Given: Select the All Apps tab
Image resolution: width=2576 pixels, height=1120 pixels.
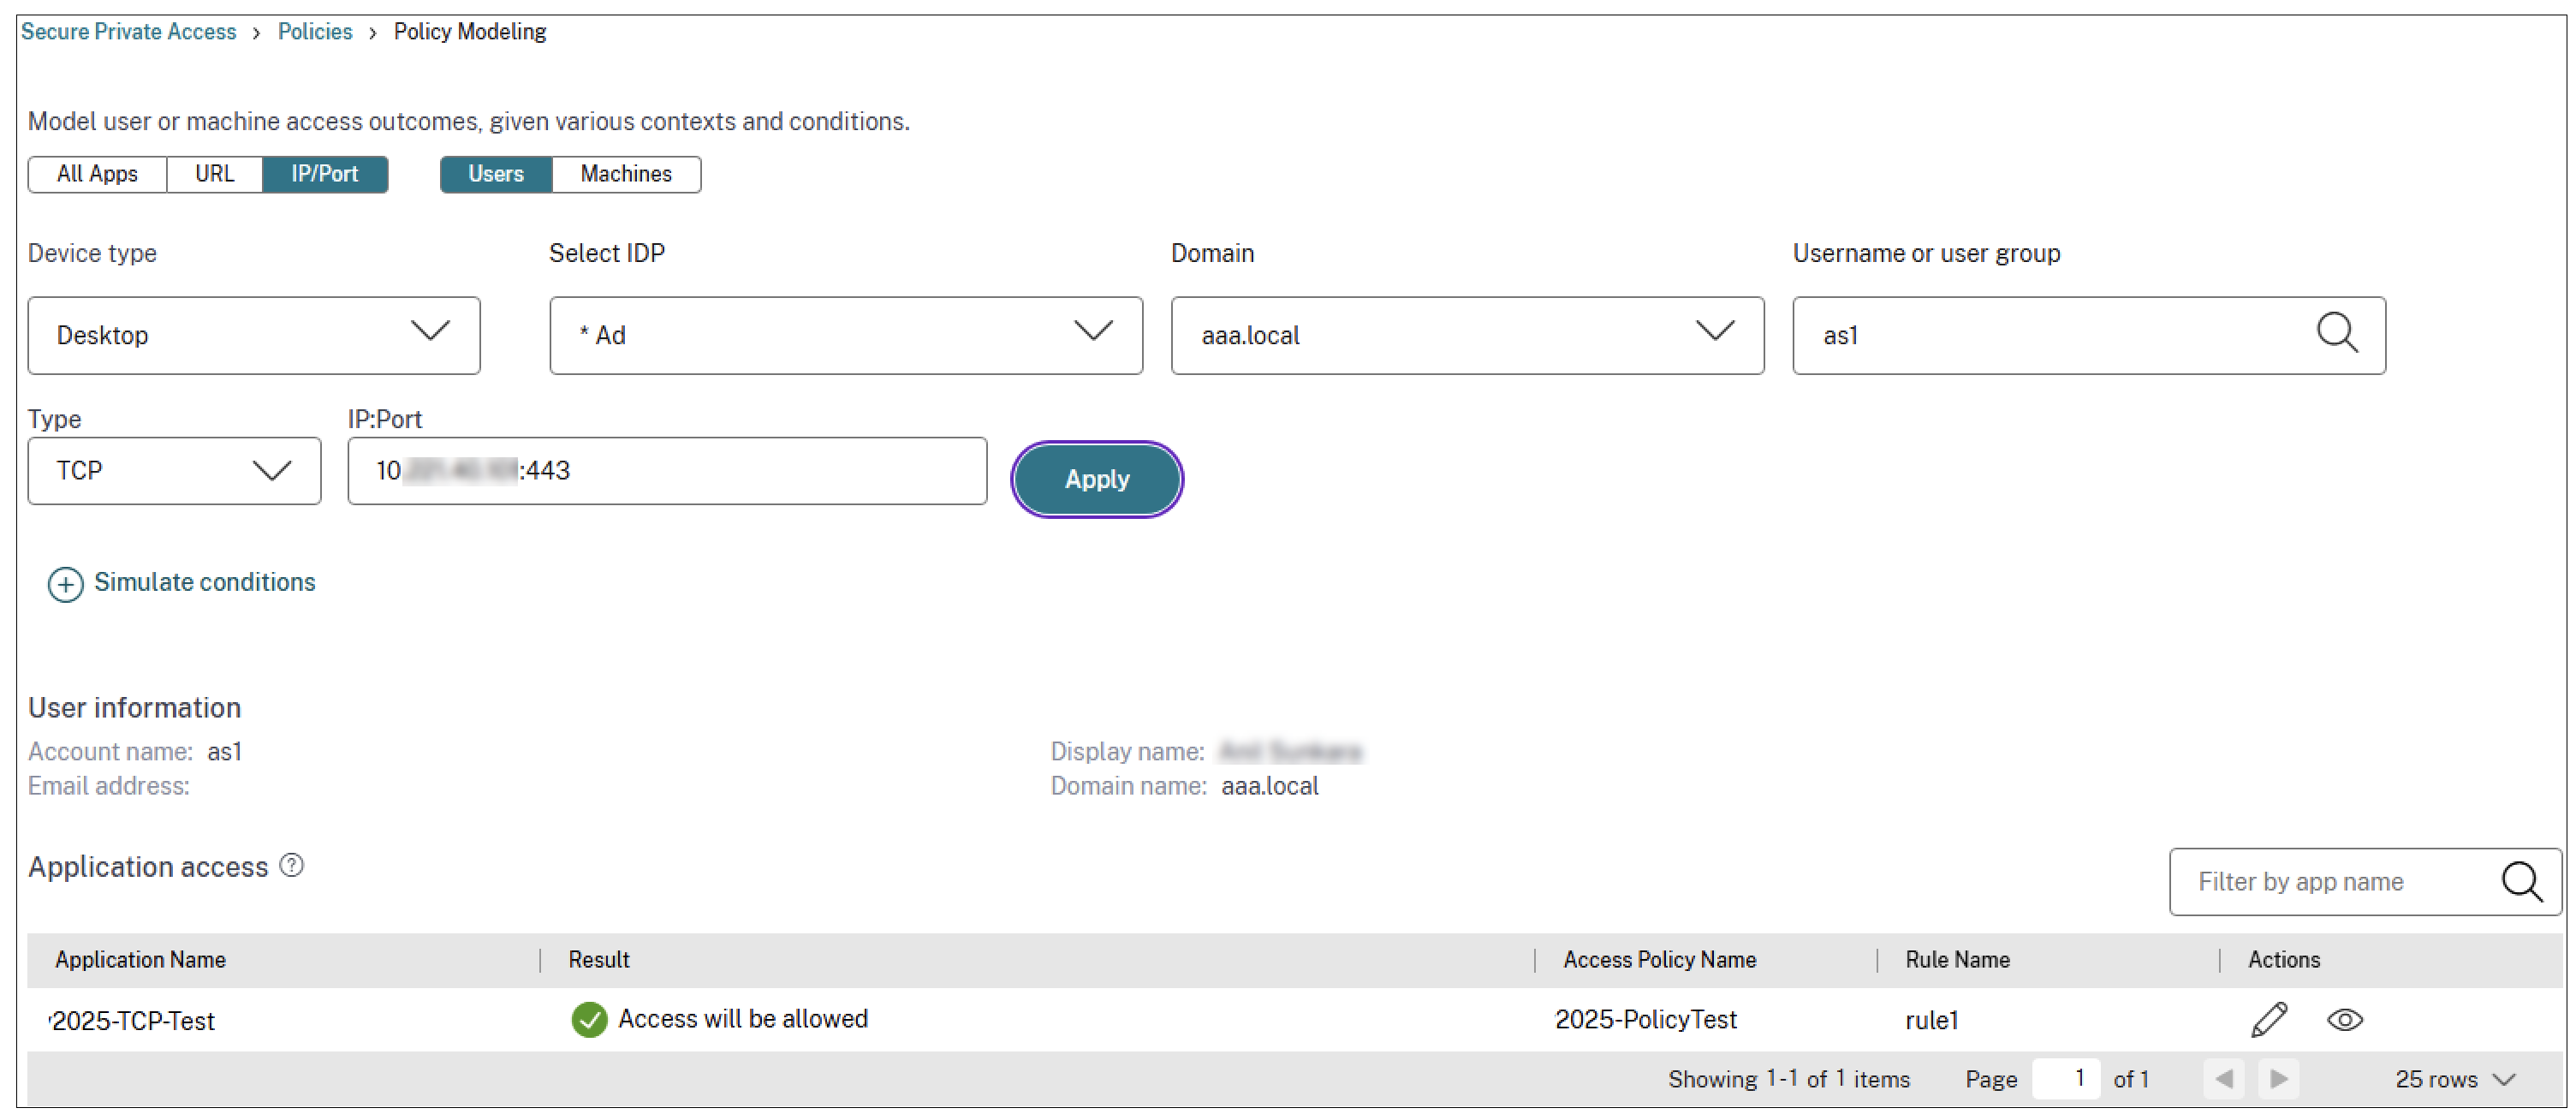Looking at the screenshot, I should pos(97,174).
